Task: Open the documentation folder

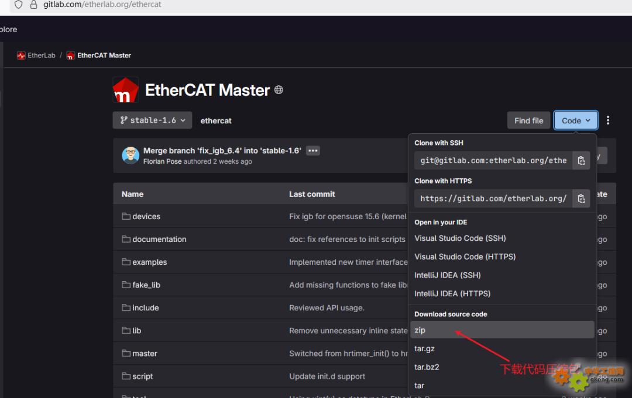Action: tap(159, 240)
